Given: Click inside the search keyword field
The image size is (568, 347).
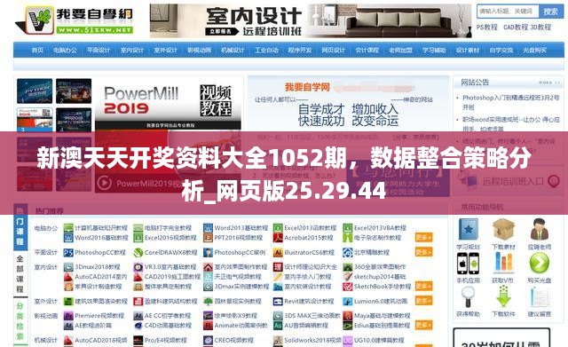Looking at the screenshot, I should coord(508,12).
